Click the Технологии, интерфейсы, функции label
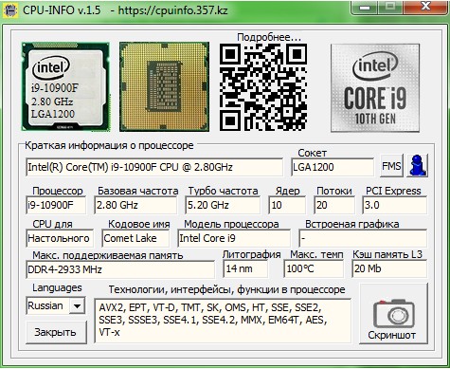The height and width of the screenshot is (369, 450). tap(226, 289)
